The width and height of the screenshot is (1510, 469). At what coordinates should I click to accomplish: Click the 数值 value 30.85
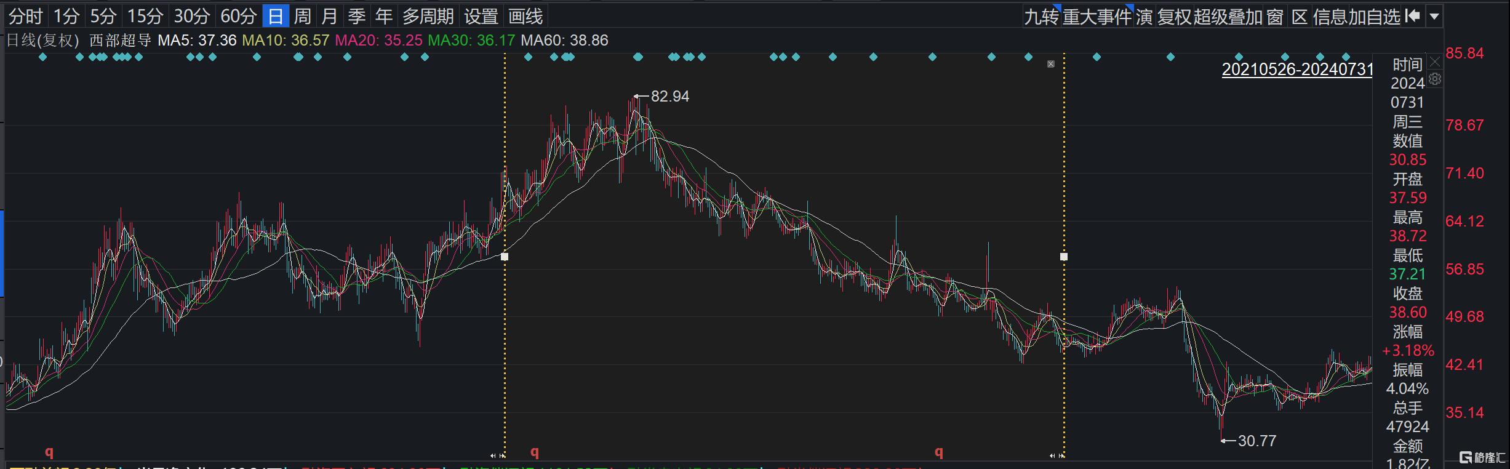1407,159
